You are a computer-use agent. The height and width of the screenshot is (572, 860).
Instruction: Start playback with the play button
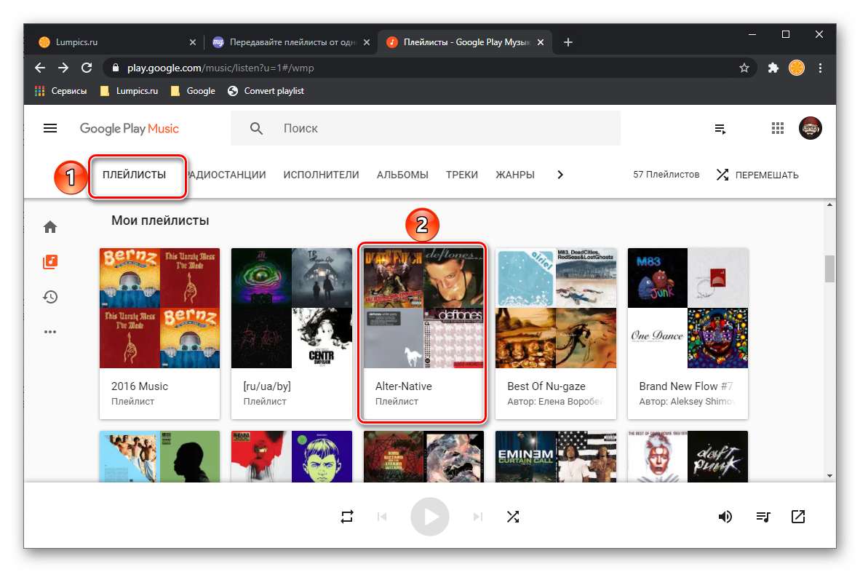coord(430,517)
